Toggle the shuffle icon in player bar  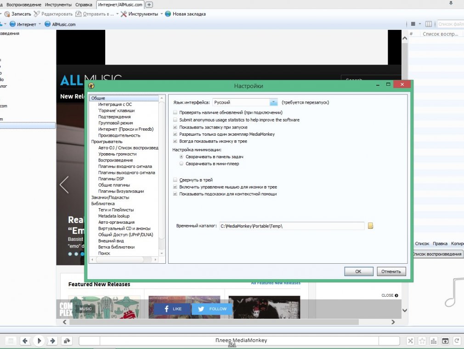(410, 341)
